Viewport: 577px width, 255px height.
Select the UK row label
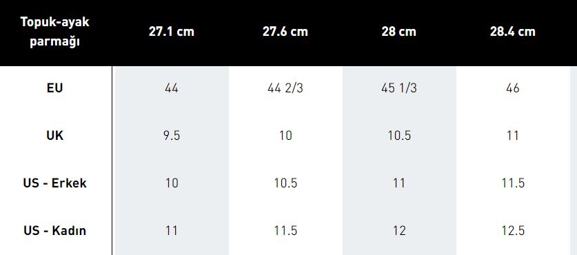[55, 136]
